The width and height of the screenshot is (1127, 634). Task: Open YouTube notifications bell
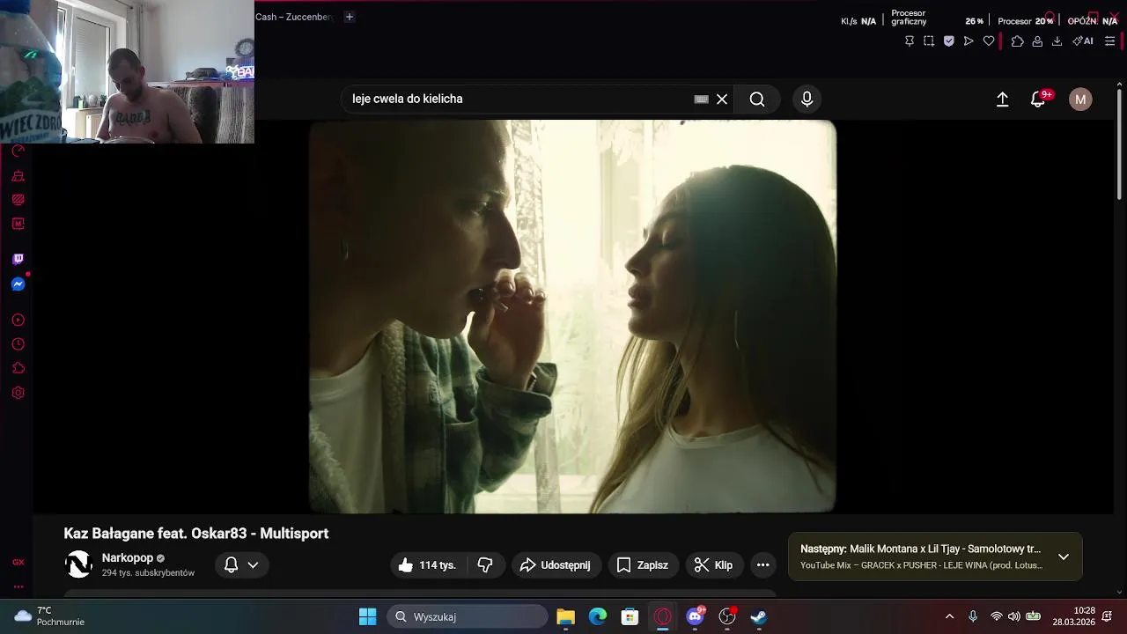pos(1038,100)
